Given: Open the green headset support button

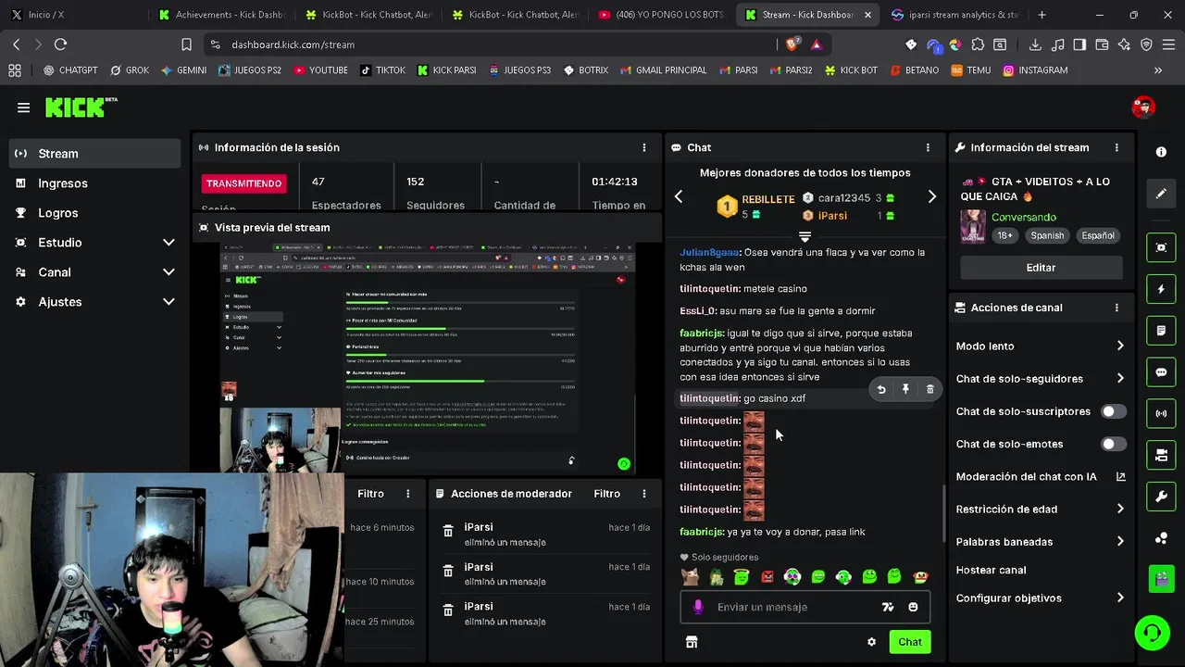Looking at the screenshot, I should click(1152, 633).
